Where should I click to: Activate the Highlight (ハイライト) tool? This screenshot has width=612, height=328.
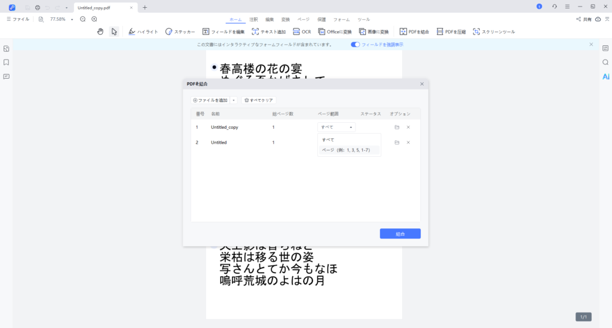pyautogui.click(x=143, y=32)
